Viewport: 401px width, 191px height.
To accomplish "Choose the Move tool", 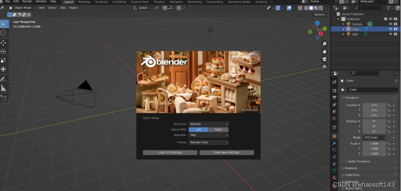I will [3, 43].
